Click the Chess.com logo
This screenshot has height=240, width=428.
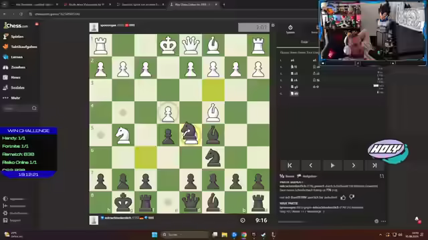(x=16, y=25)
